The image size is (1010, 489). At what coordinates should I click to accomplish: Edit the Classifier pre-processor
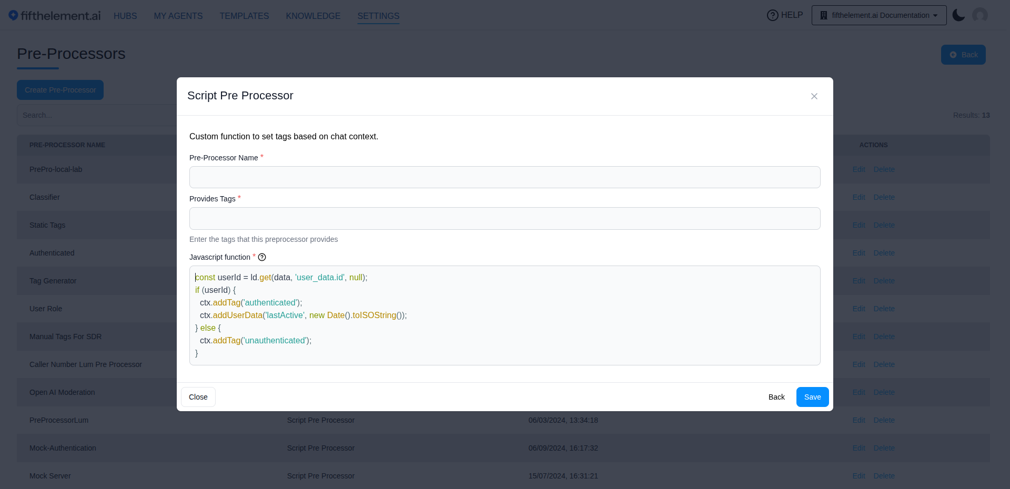pyautogui.click(x=858, y=197)
